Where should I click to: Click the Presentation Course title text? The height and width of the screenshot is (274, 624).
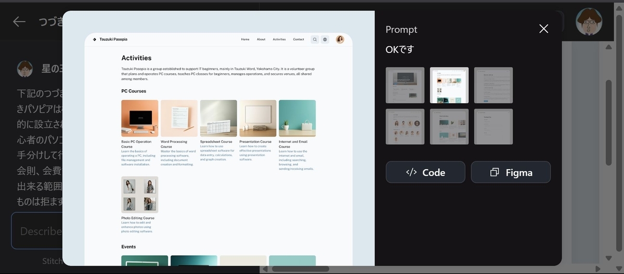tap(255, 142)
